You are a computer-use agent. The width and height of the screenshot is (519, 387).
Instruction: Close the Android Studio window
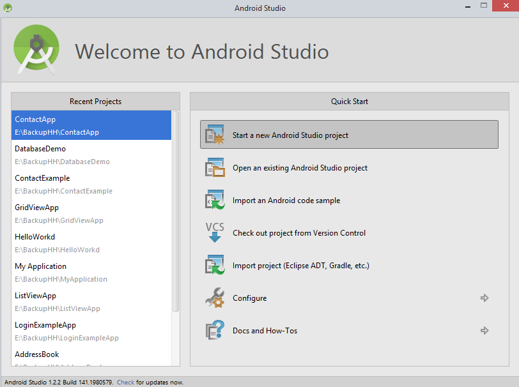click(x=506, y=6)
